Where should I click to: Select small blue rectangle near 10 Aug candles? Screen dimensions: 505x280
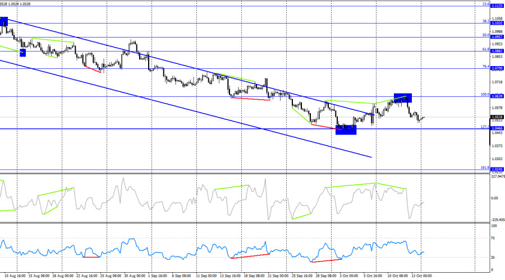pyautogui.click(x=22, y=53)
